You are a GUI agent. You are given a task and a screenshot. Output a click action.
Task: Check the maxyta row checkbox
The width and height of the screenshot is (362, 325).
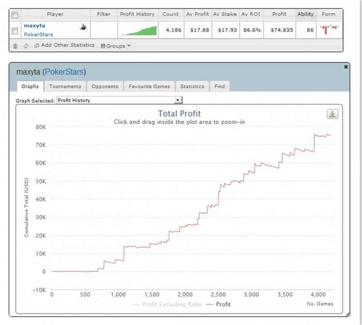[15, 31]
